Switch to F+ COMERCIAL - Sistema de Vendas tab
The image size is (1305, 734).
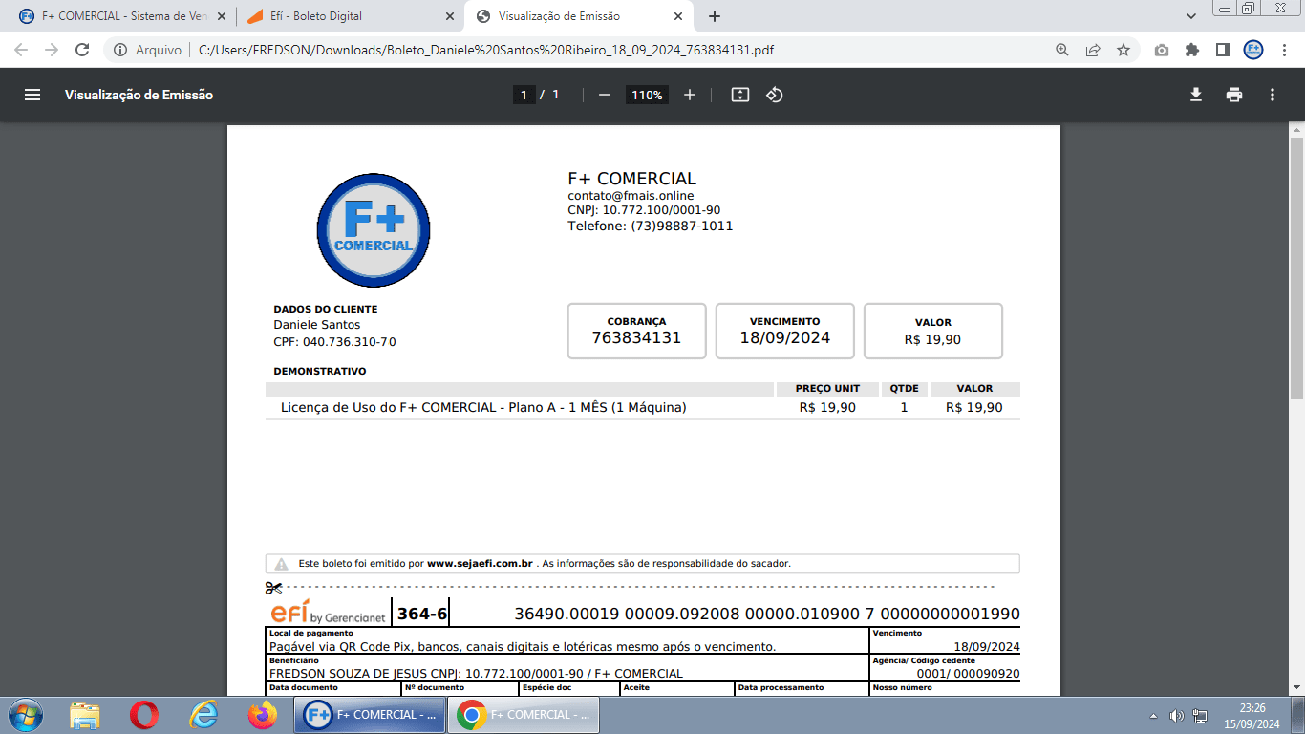pyautogui.click(x=122, y=16)
